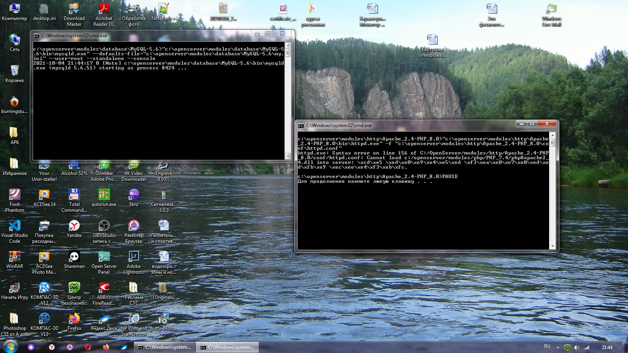Open the volume speaker tray icon
Image resolution: width=628 pixels, height=353 pixels.
[577, 347]
